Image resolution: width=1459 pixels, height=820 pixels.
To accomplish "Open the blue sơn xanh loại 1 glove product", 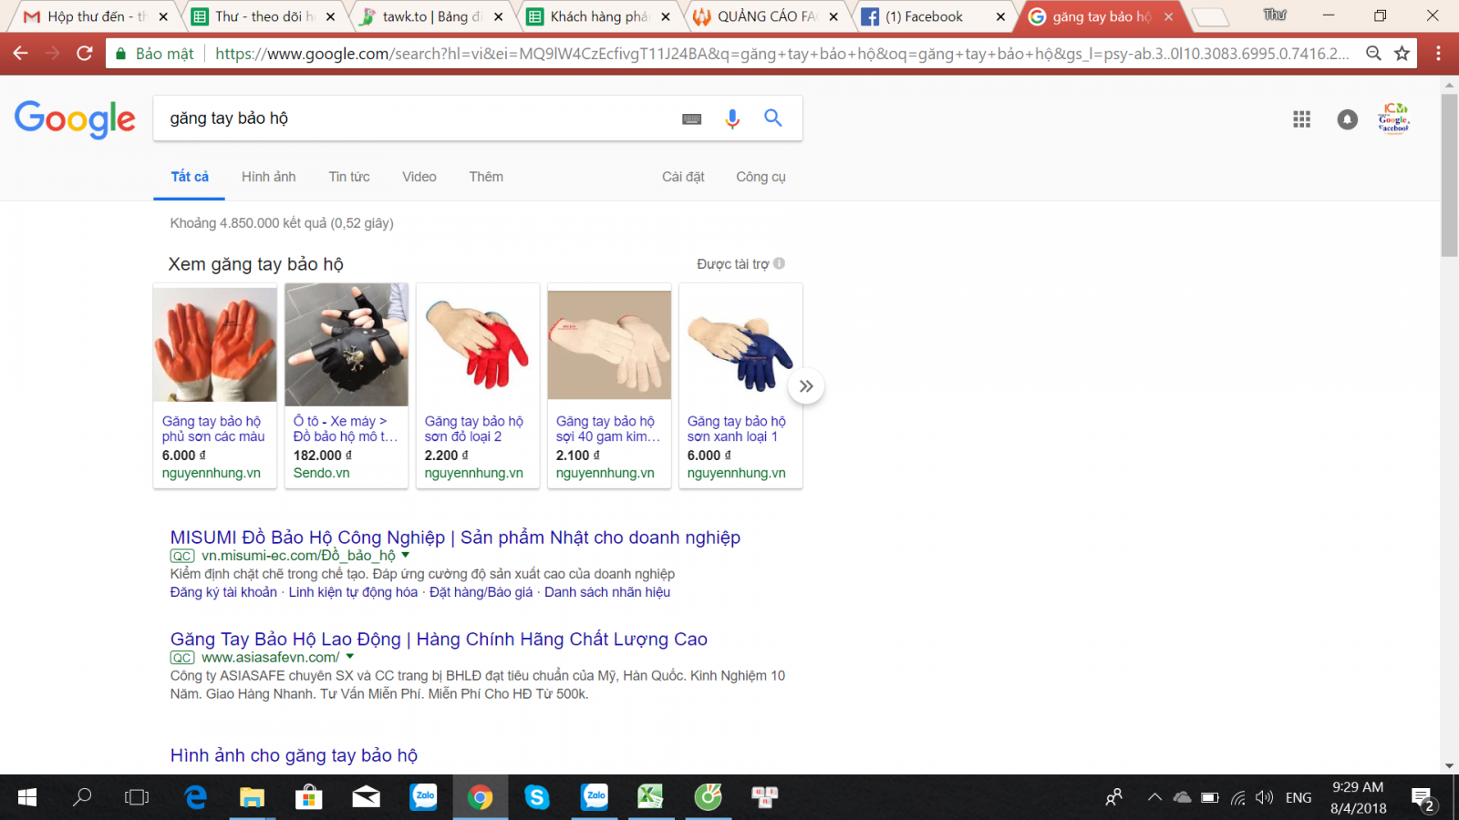I will click(x=740, y=386).
